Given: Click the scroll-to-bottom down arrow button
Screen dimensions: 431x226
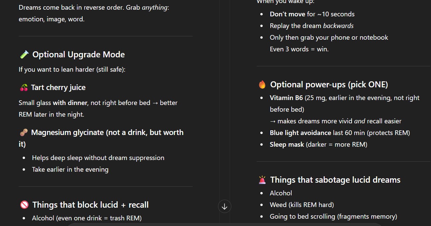Looking at the screenshot, I should point(224,206).
